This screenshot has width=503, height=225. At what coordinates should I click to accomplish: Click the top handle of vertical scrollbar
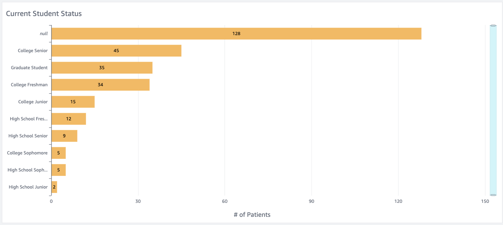point(493,26)
